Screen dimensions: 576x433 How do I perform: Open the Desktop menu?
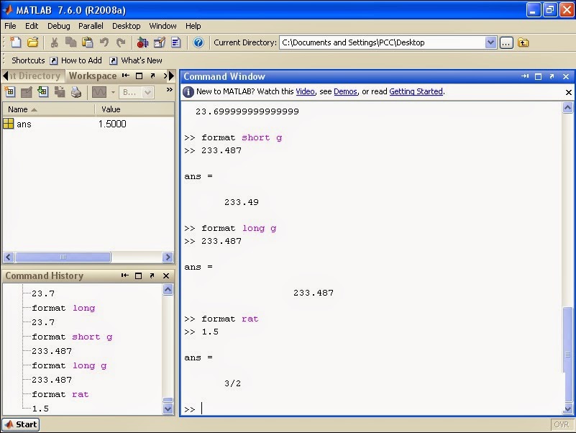[127, 26]
